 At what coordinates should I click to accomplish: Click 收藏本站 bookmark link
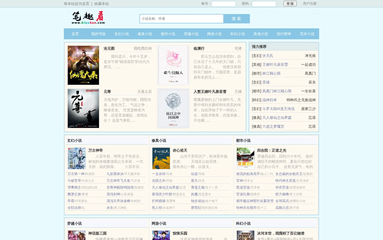coord(102,4)
